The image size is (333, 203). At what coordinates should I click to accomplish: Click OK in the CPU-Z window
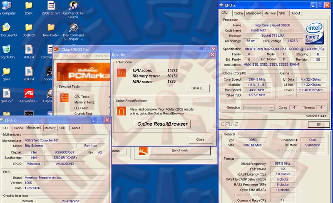(319, 124)
